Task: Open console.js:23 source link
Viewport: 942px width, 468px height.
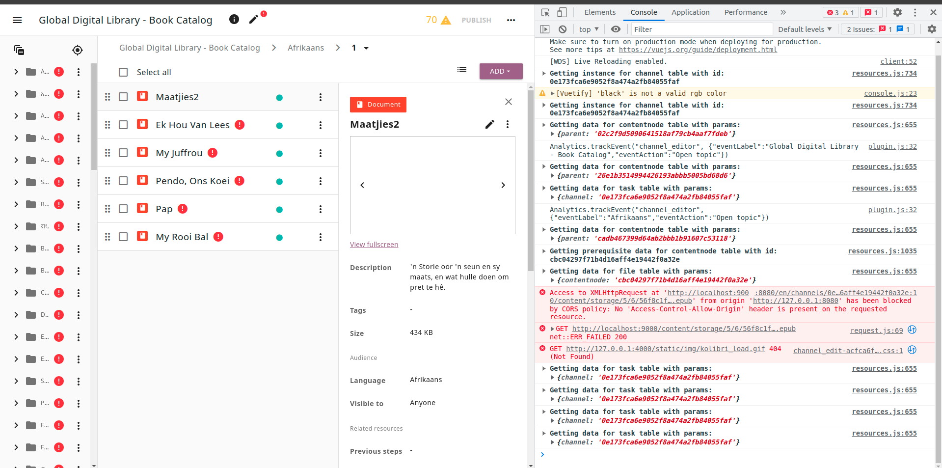Action: click(x=890, y=93)
